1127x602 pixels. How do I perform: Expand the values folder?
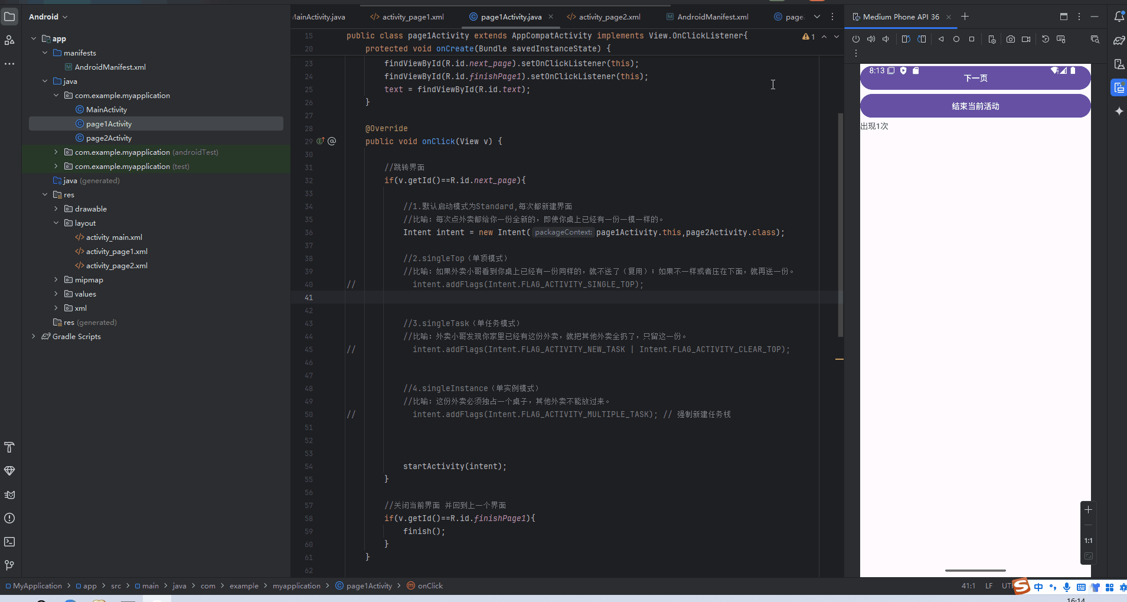pos(56,294)
